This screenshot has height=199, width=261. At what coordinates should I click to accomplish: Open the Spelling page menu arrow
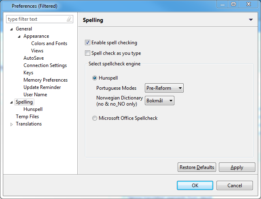coord(250,20)
